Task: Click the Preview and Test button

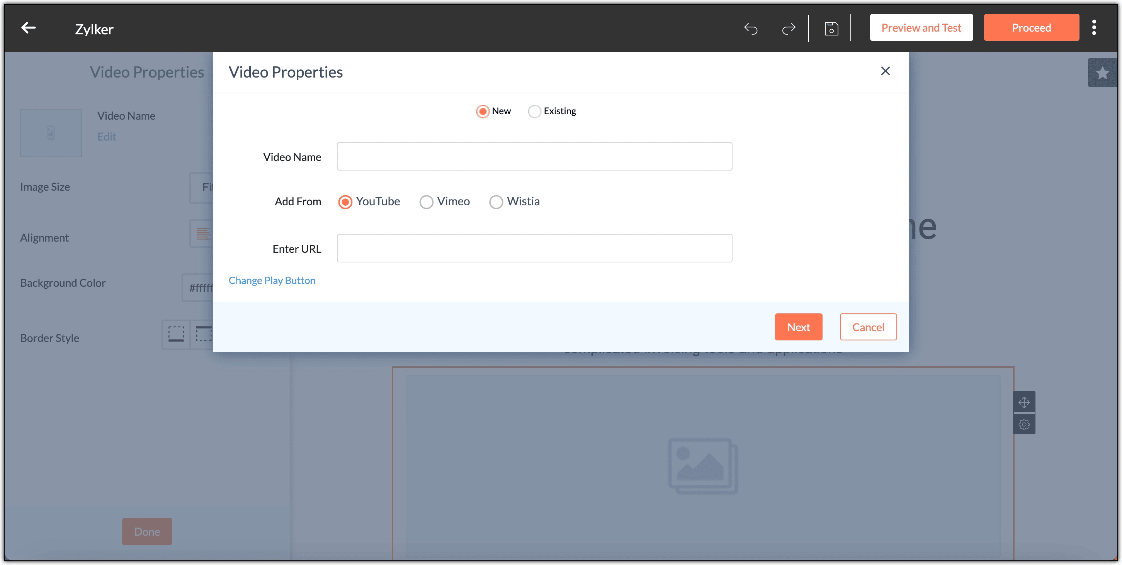Action: click(x=921, y=28)
